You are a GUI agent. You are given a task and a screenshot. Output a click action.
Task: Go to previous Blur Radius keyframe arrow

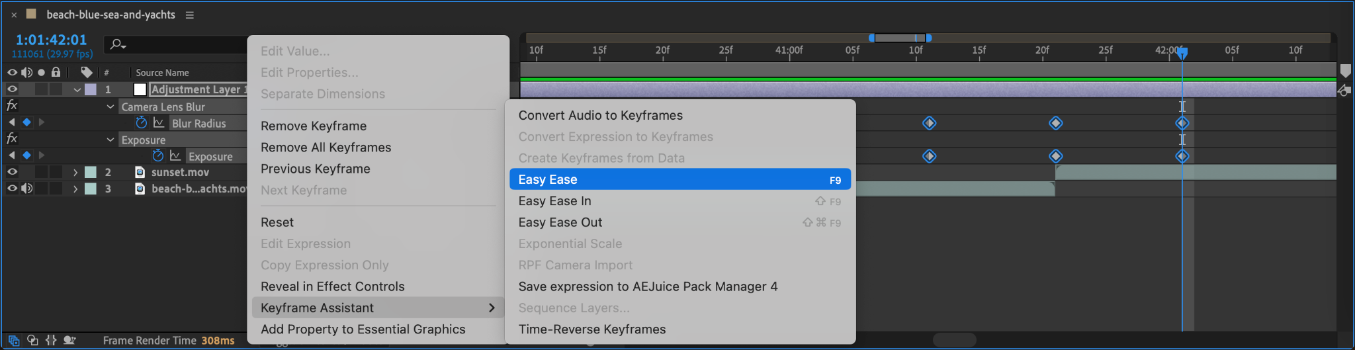[11, 122]
